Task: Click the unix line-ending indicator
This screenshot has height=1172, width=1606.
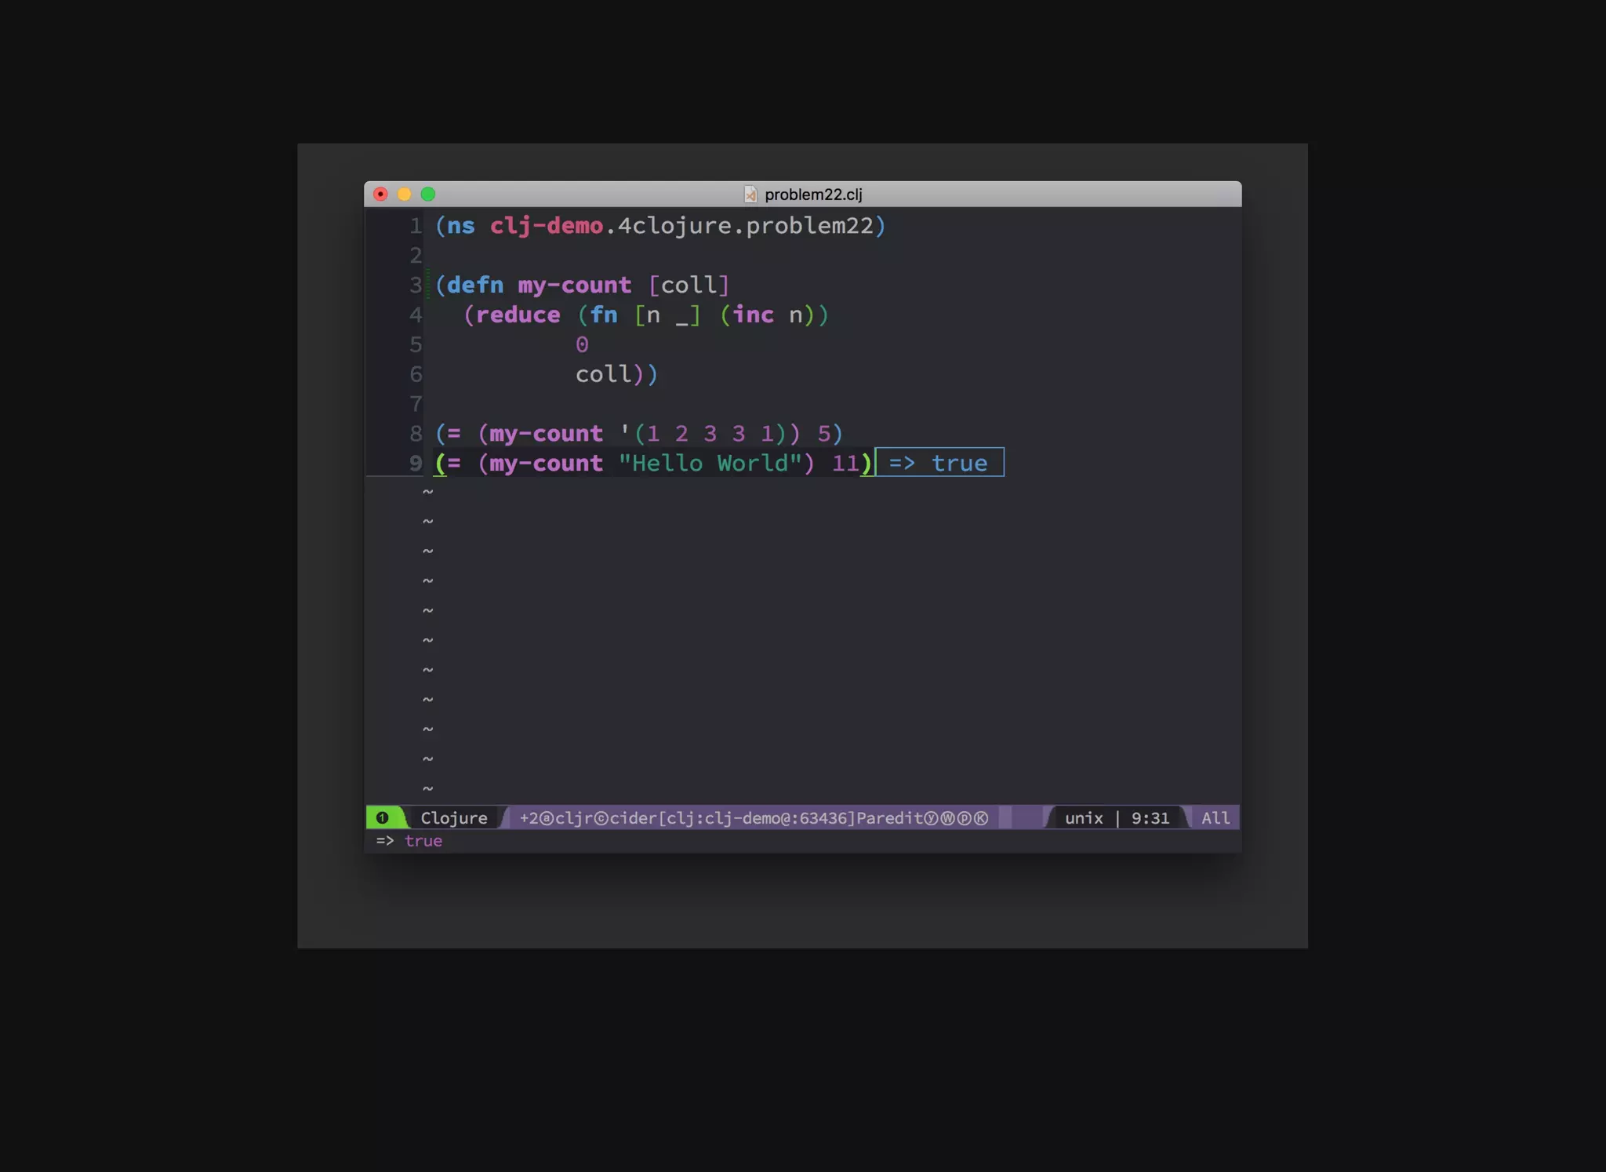Action: coord(1083,817)
